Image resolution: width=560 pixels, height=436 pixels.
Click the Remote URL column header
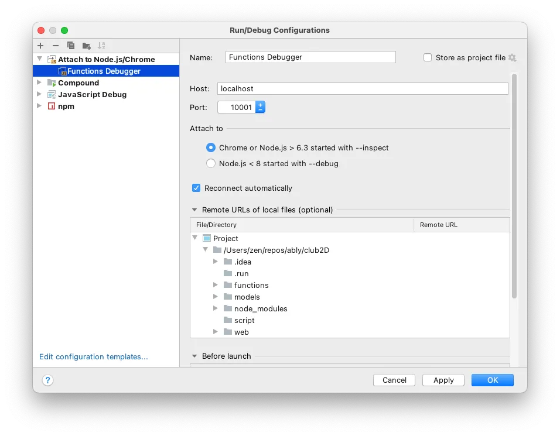click(462, 225)
